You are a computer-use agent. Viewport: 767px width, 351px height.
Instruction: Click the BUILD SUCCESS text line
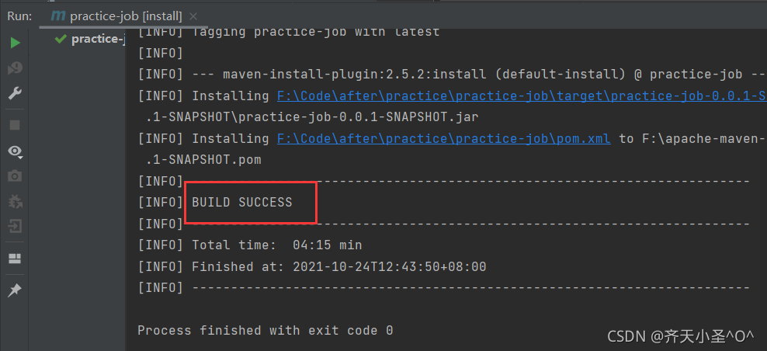coord(242,202)
